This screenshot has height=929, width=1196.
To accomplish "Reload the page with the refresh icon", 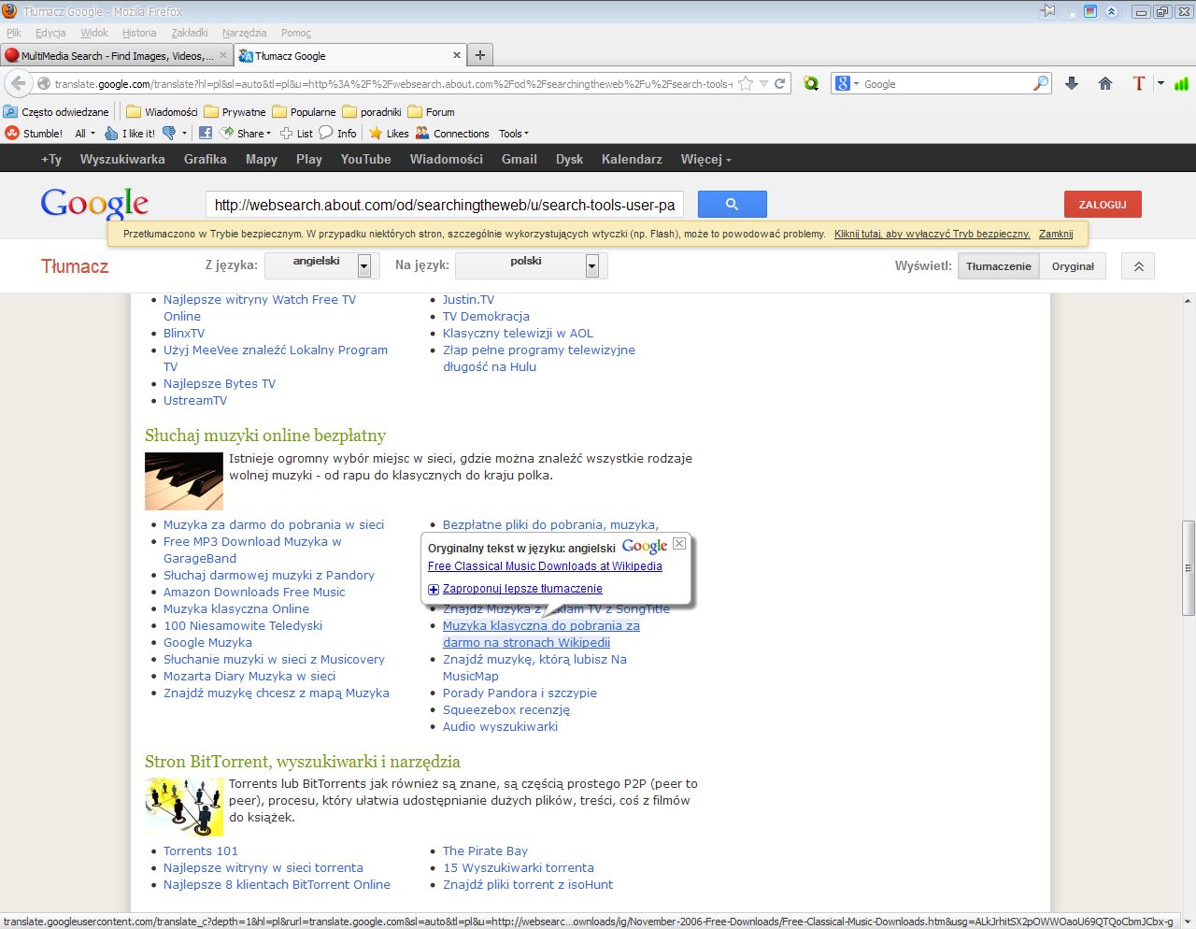I will [x=779, y=83].
